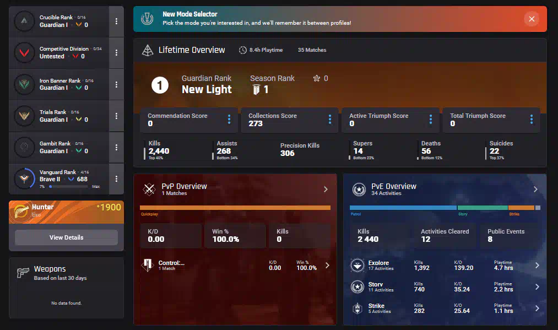Open Iron Banner Rank options menu
The width and height of the screenshot is (558, 330).
click(116, 84)
